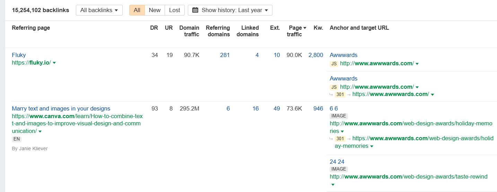Sort by Linked domains column header

pyautogui.click(x=247, y=31)
